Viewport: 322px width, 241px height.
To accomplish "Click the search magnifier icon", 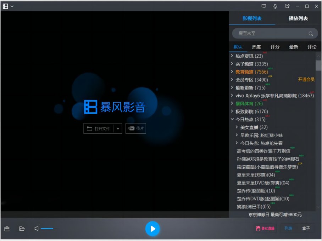I will [311, 33].
